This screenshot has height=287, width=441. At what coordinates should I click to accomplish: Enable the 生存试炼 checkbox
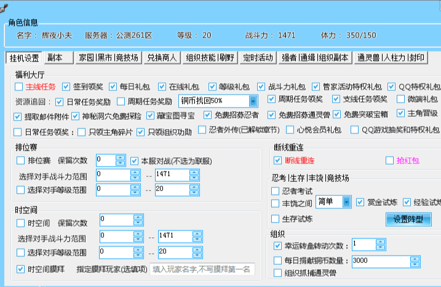pyautogui.click(x=275, y=219)
